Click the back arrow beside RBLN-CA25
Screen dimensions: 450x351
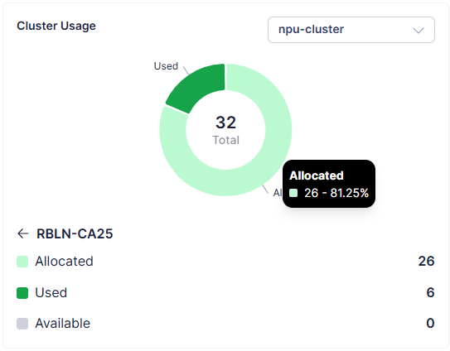(x=23, y=233)
